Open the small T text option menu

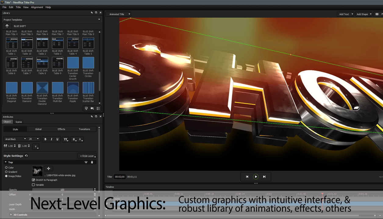coord(36,147)
